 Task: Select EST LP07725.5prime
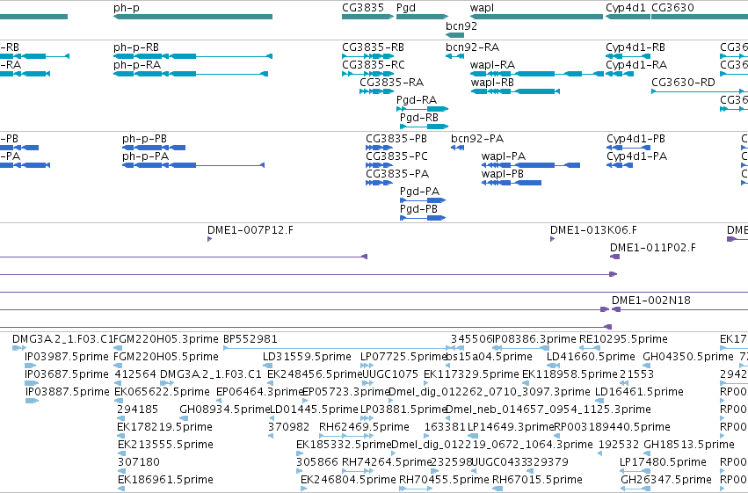click(365, 366)
